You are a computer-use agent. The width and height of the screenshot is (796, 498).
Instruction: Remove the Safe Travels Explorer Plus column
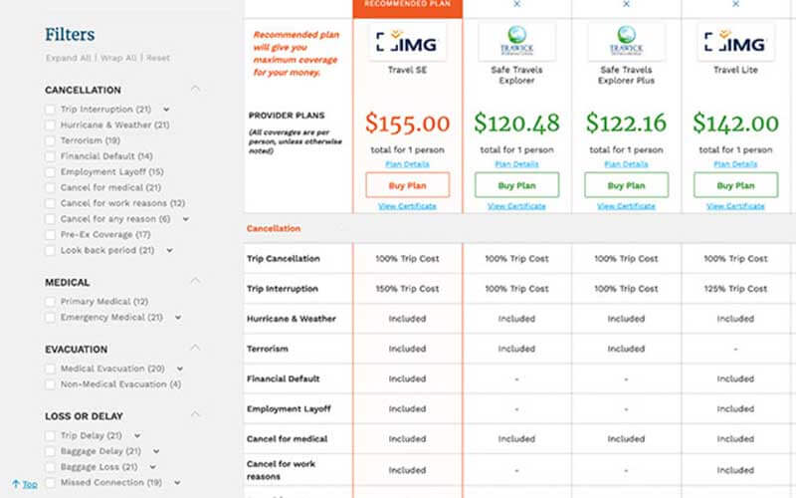626,4
